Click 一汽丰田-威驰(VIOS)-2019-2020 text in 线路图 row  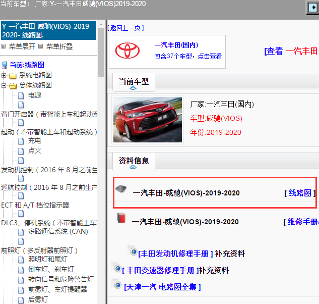186,193
